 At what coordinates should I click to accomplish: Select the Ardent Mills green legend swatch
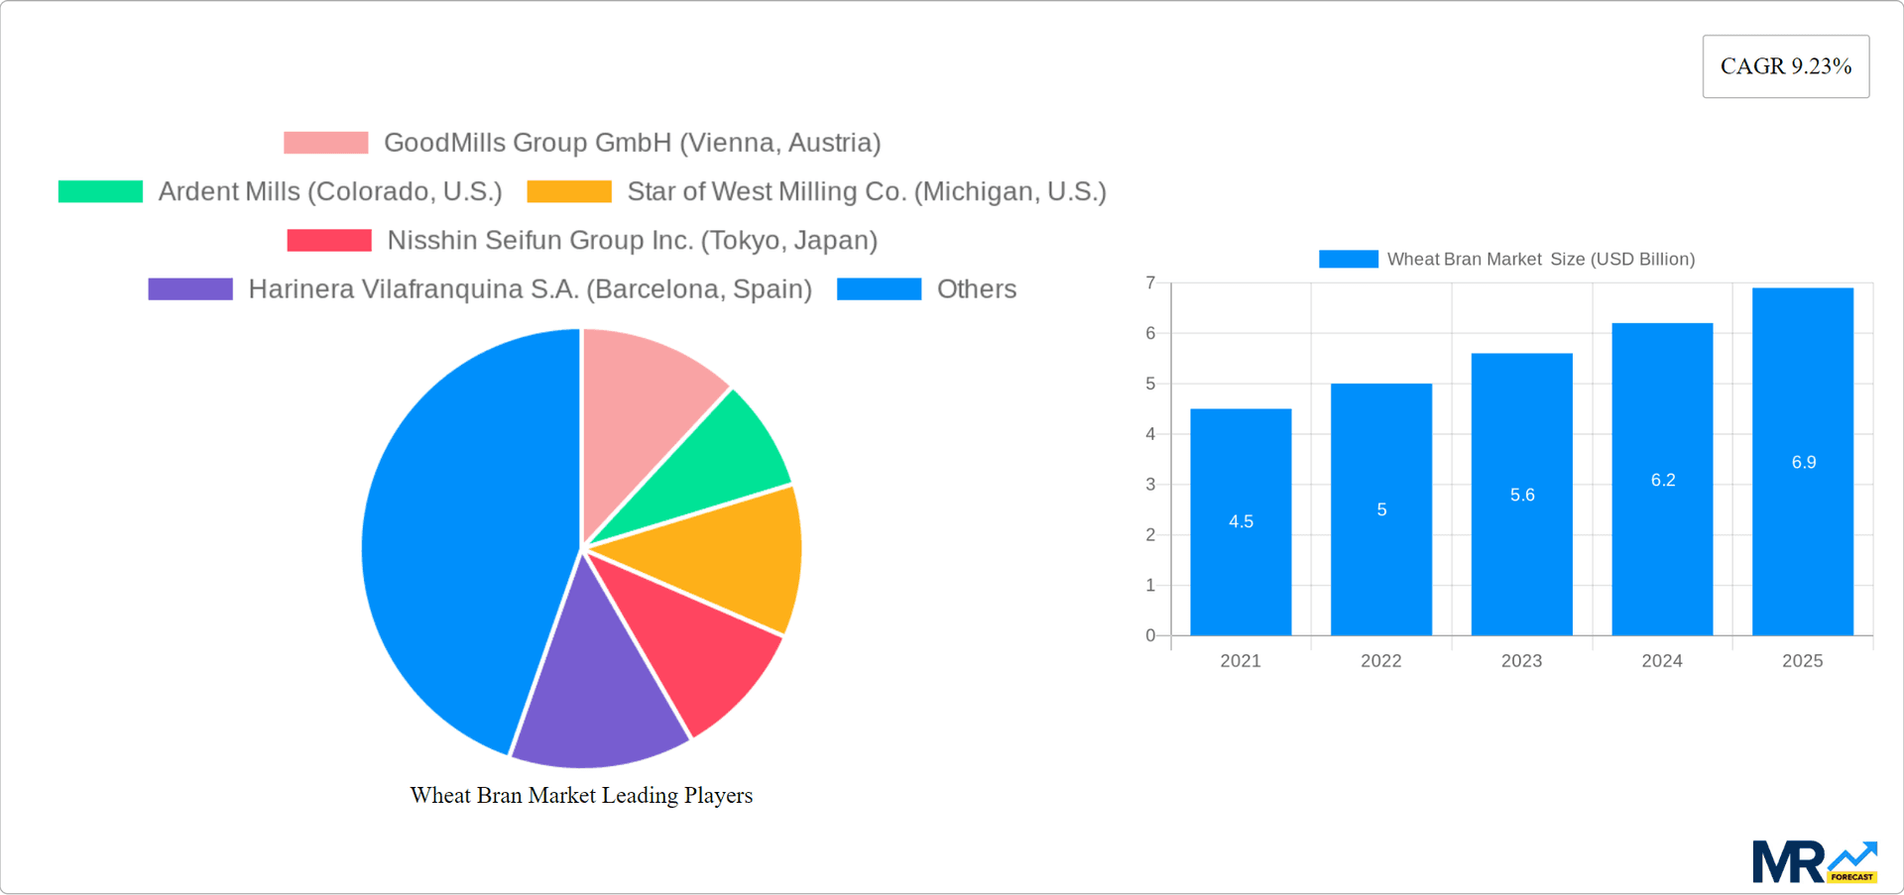click(98, 191)
